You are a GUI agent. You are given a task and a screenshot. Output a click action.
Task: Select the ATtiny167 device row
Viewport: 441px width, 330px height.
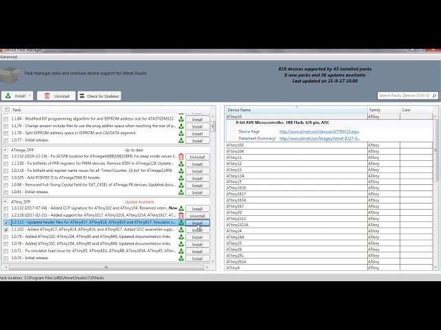tap(329, 206)
